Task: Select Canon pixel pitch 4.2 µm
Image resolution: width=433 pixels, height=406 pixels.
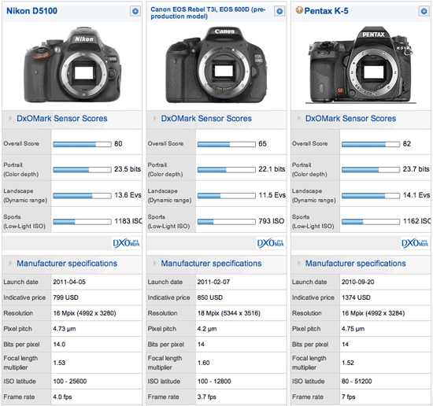Action: point(207,329)
